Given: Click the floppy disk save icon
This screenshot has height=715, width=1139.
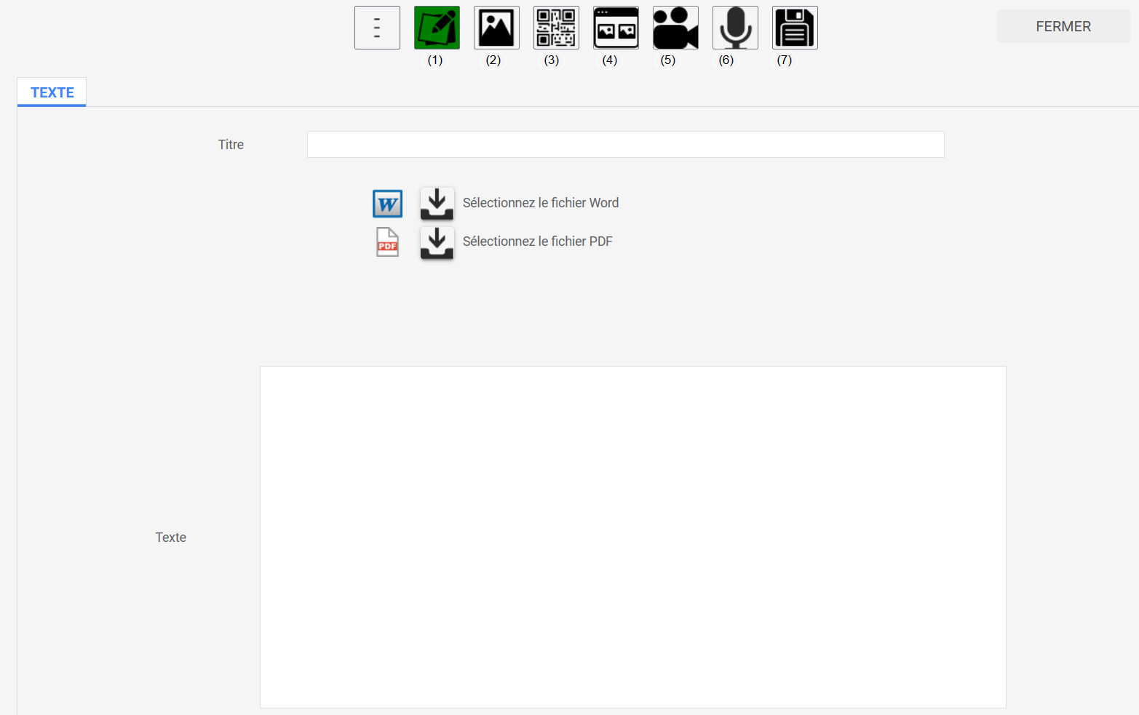Looking at the screenshot, I should tap(795, 28).
